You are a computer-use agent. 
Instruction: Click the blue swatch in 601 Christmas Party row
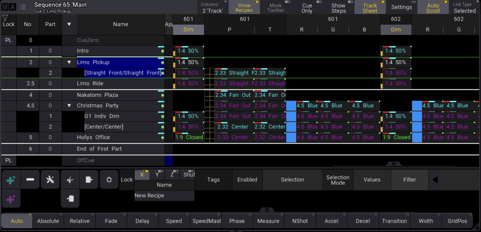(291, 106)
